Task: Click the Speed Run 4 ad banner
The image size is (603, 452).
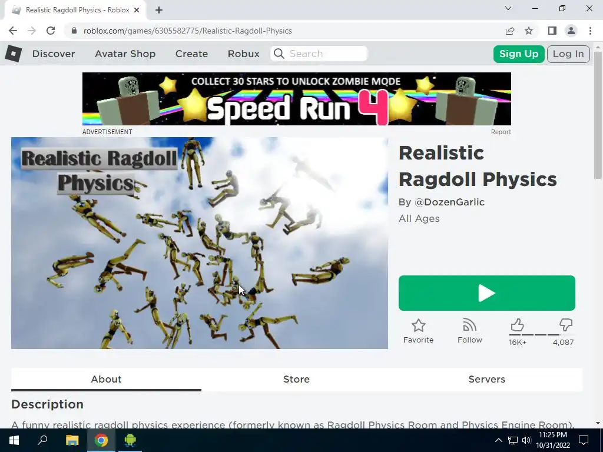Action: (x=297, y=99)
